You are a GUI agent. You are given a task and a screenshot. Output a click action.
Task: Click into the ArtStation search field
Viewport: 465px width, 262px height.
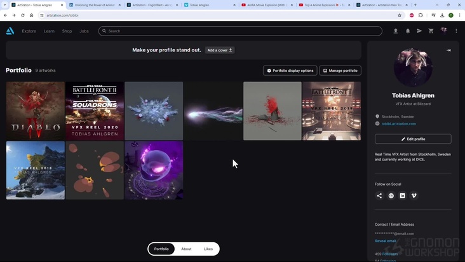point(241,31)
